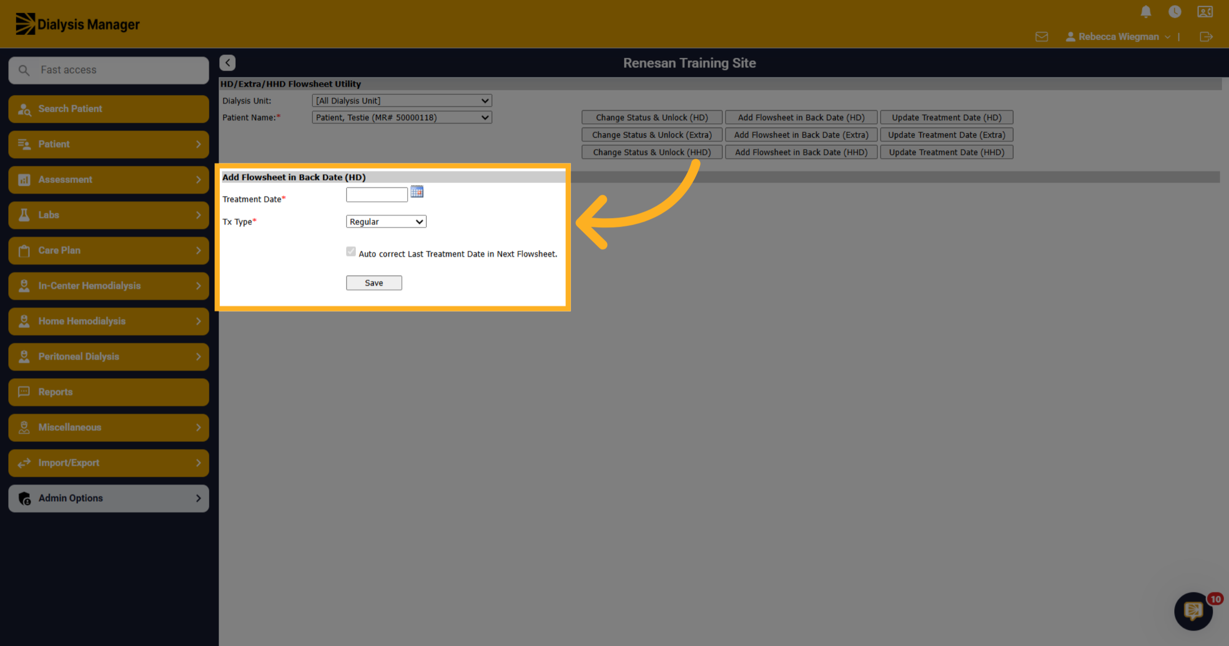Viewport: 1229px width, 646px height.
Task: Open the Reports sidebar item
Action: point(109,392)
